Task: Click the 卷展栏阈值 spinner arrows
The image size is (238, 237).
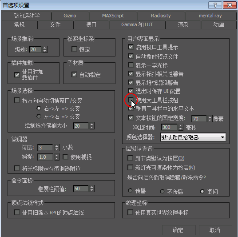Action: tap(91, 189)
